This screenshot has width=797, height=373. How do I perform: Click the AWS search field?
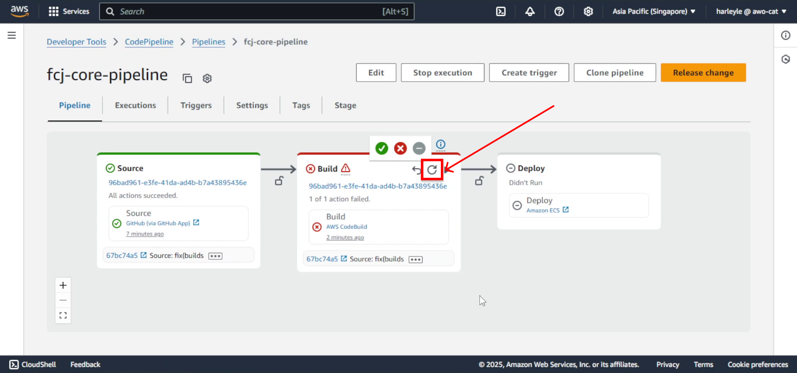[x=257, y=11]
